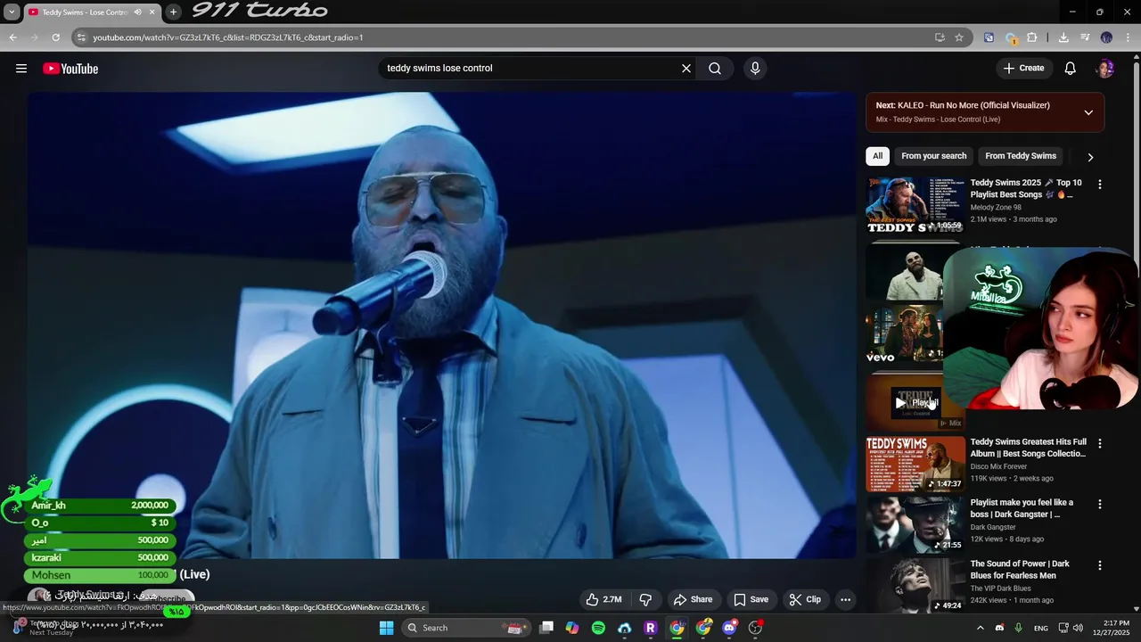
Task: Open Copilot from the taskbar
Action: (572, 628)
